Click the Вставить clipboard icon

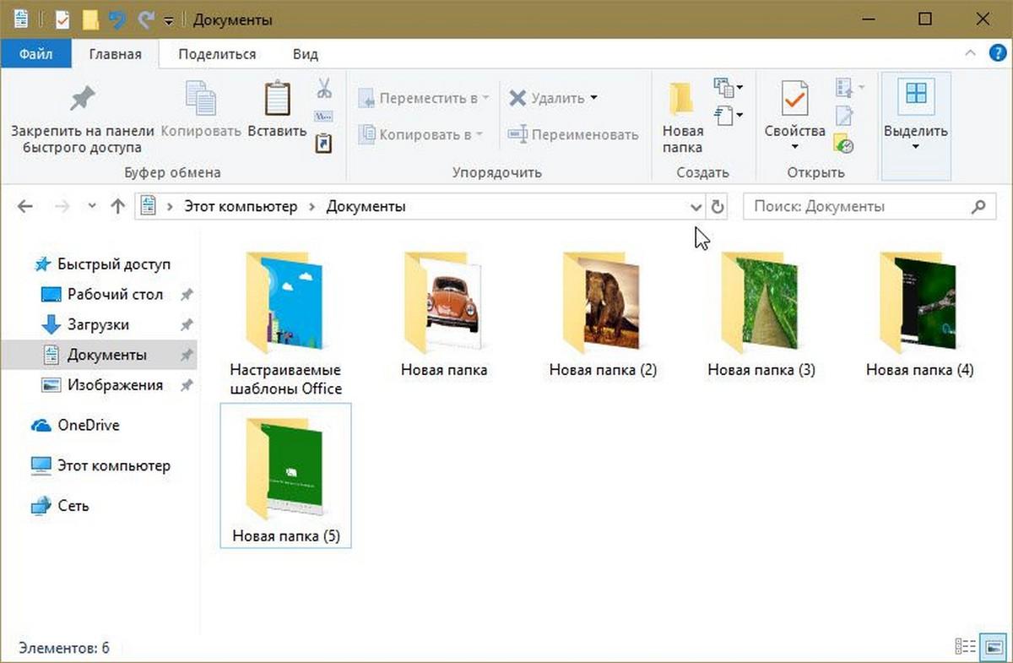point(277,99)
